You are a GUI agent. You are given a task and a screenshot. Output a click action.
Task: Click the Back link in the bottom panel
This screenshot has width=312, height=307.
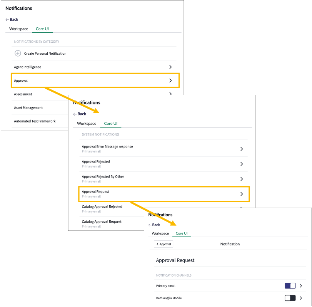click(154, 225)
